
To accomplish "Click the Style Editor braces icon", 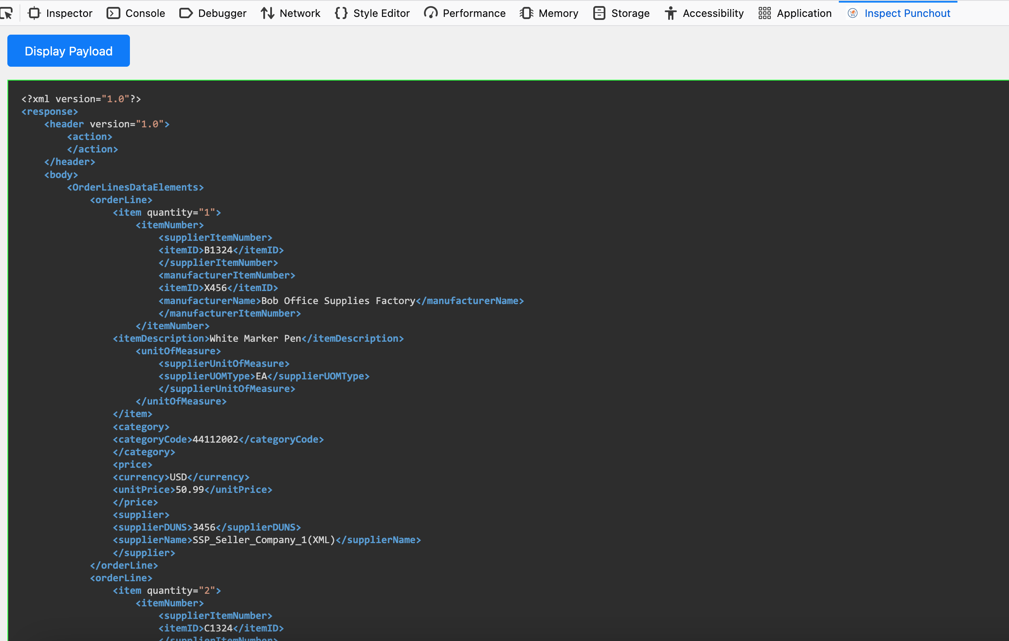I will [341, 13].
